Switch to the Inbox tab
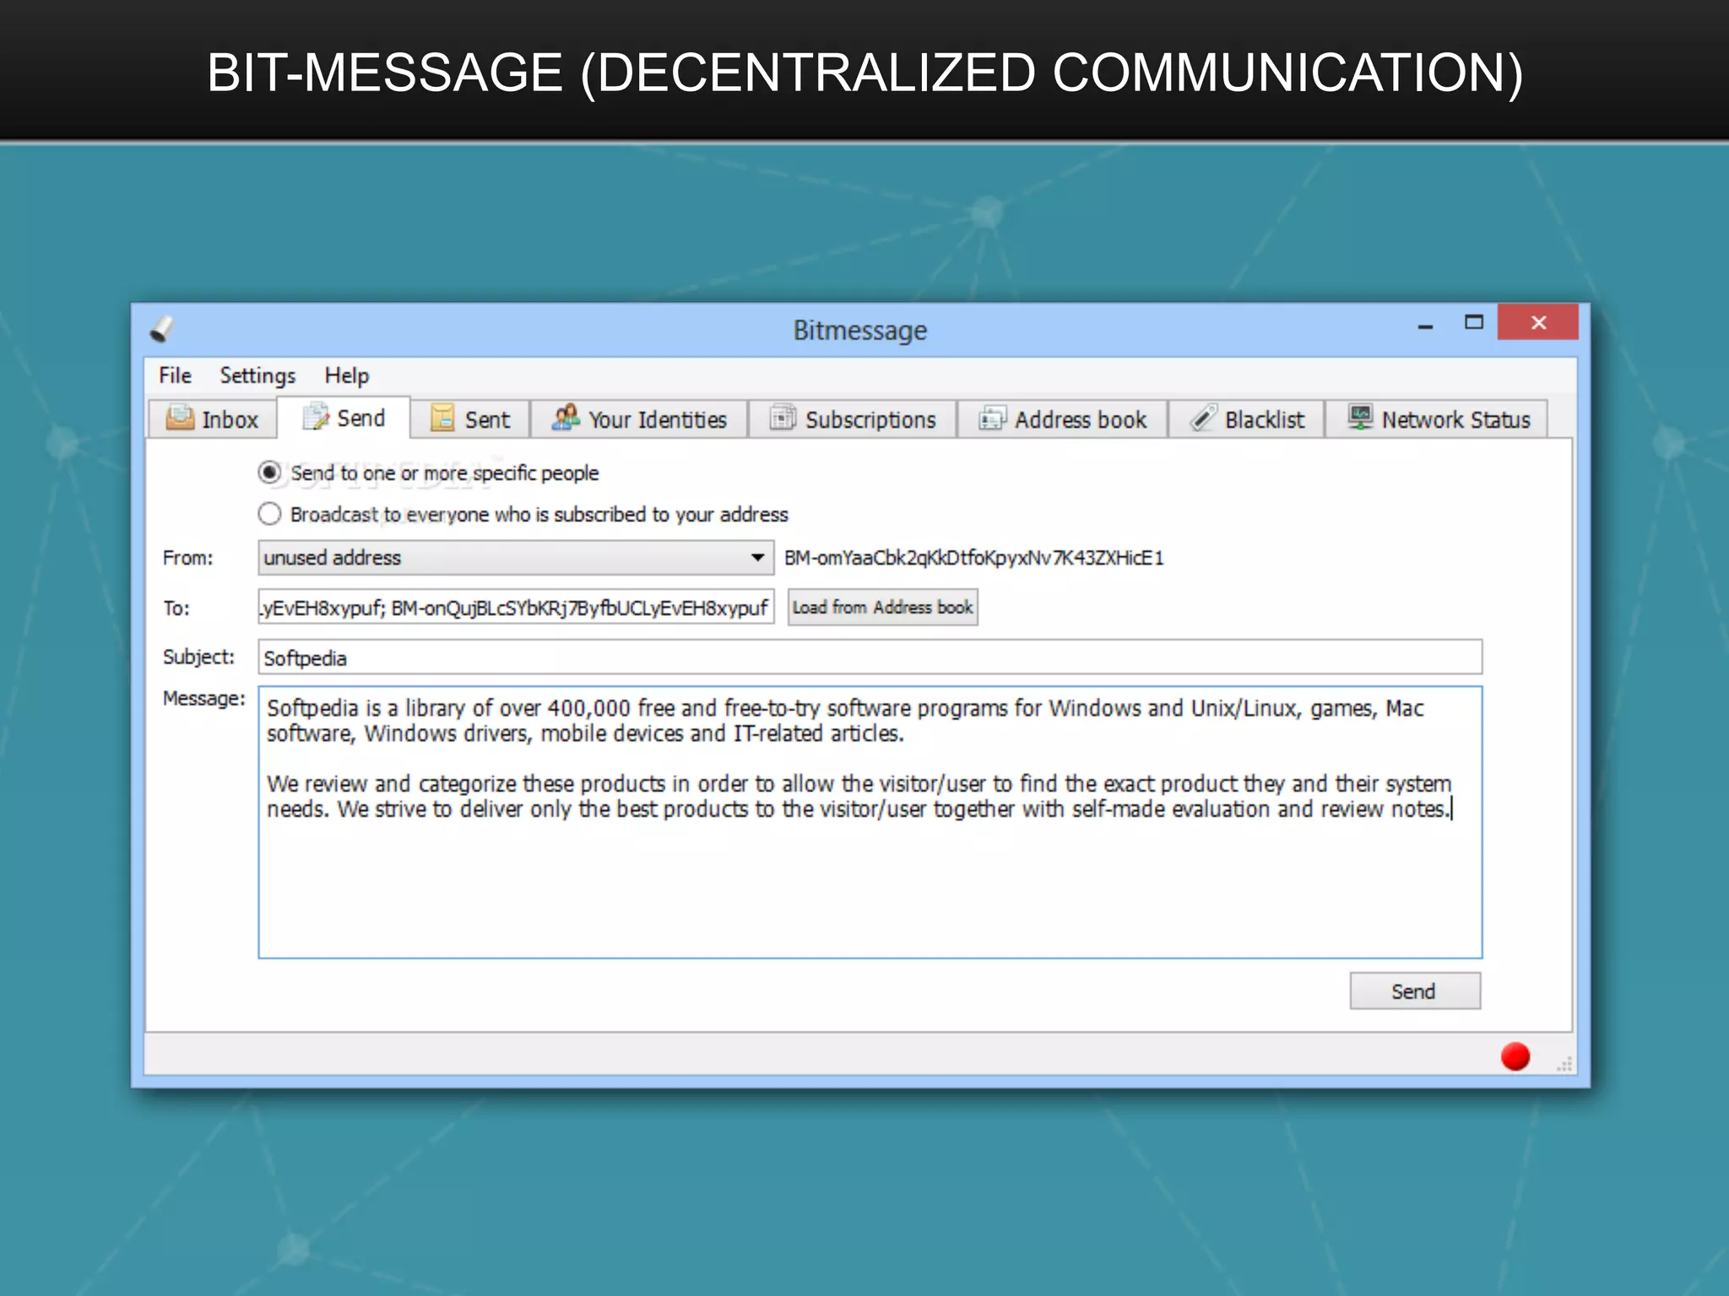The height and width of the screenshot is (1296, 1729). [x=213, y=419]
